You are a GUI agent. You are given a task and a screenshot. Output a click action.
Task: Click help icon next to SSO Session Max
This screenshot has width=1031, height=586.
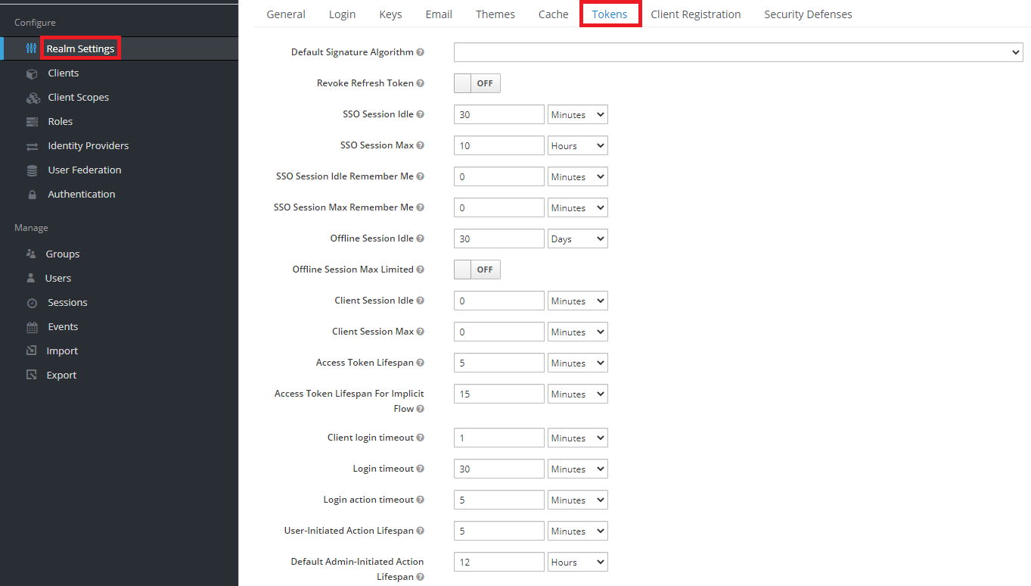420,145
